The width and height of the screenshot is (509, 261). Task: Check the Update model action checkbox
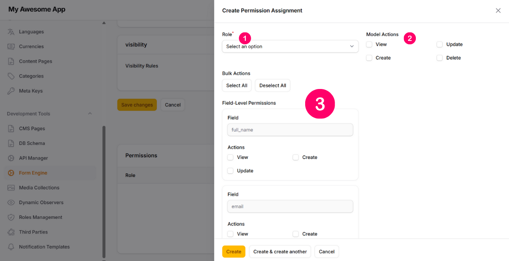(440, 44)
